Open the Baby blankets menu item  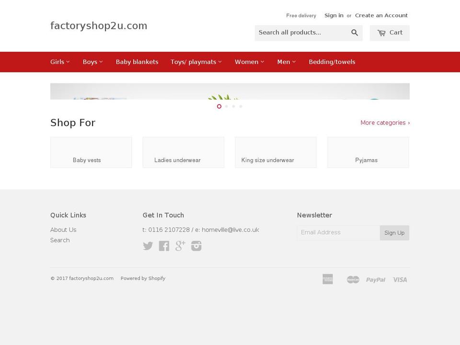pyautogui.click(x=137, y=62)
